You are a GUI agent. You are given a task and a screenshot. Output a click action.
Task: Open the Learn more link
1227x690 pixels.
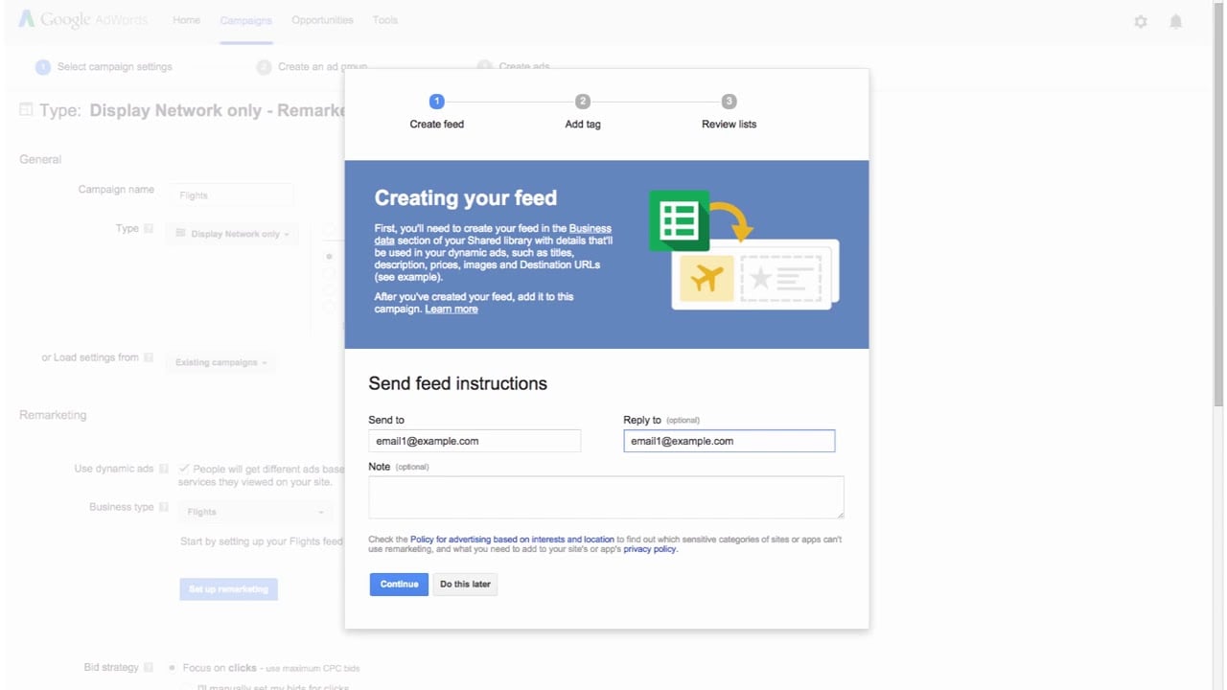pos(451,309)
